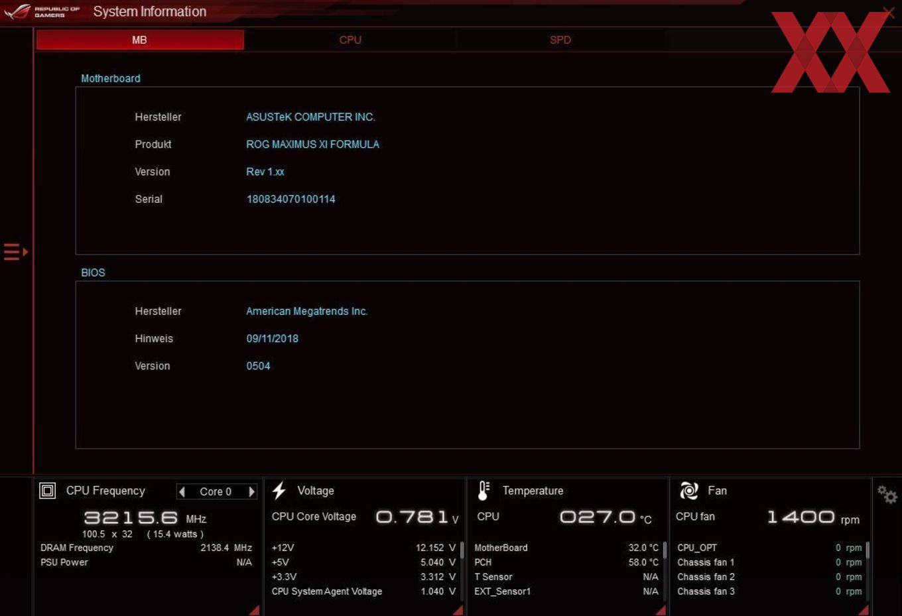
Task: Expand Fan panel corner triangle
Action: click(864, 610)
